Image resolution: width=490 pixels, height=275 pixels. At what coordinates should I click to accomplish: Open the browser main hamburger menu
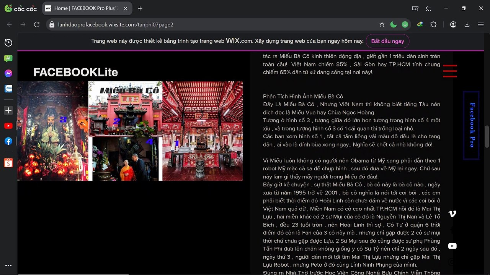point(481,24)
